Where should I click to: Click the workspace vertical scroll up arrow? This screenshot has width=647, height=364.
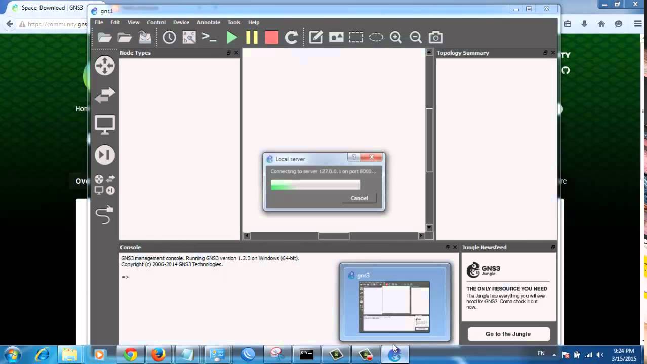pyautogui.click(x=429, y=52)
